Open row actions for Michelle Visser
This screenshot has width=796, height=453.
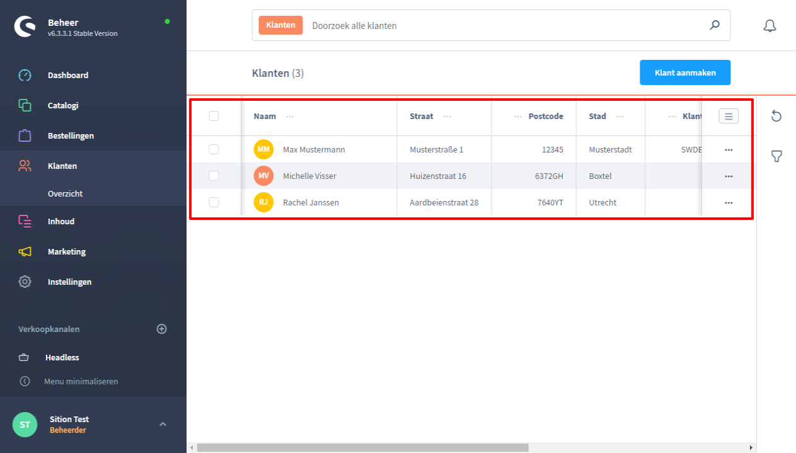729,176
